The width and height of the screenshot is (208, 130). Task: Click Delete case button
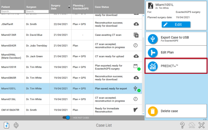coord(176,111)
